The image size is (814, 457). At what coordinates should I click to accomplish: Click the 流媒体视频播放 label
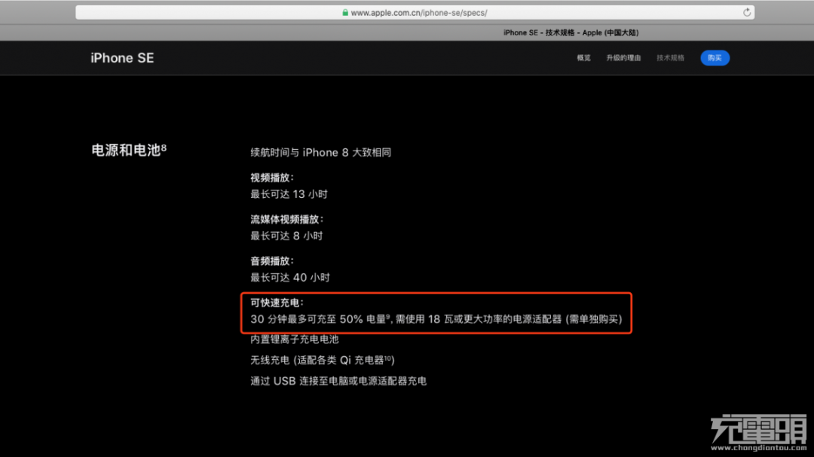click(x=286, y=219)
